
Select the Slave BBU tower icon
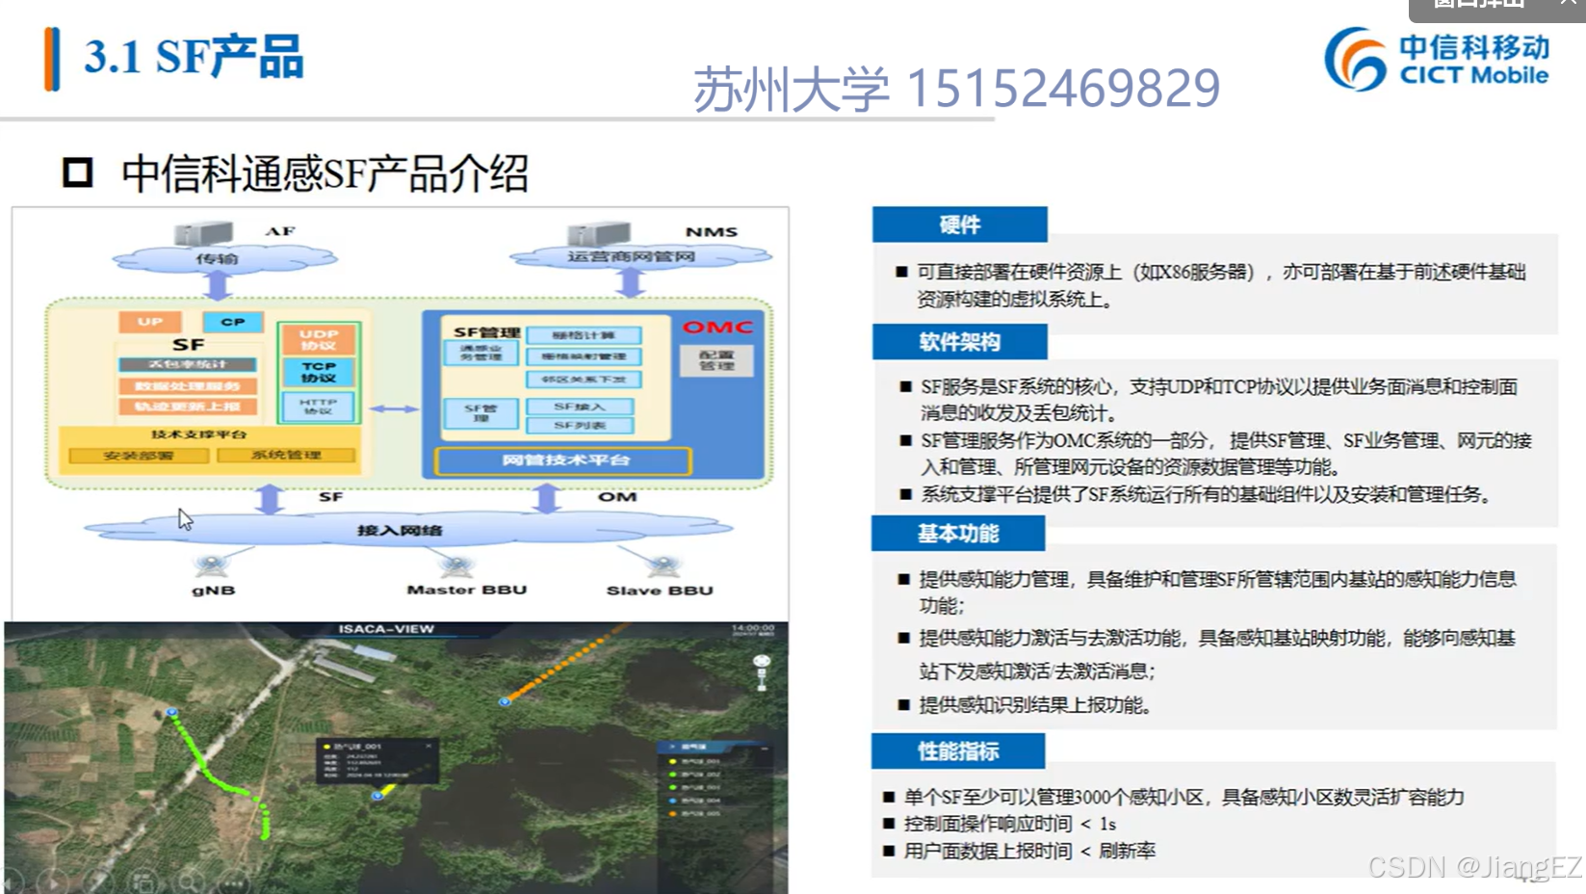point(663,566)
